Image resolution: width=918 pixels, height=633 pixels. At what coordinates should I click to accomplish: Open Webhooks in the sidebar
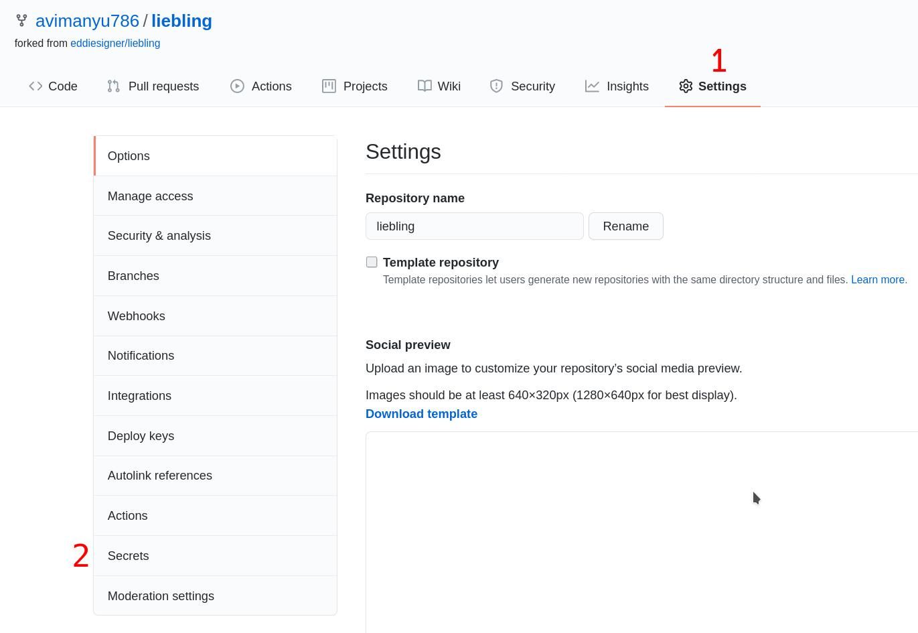(215, 316)
